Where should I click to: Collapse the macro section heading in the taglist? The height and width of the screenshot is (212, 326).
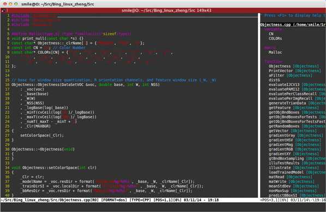point(270,48)
